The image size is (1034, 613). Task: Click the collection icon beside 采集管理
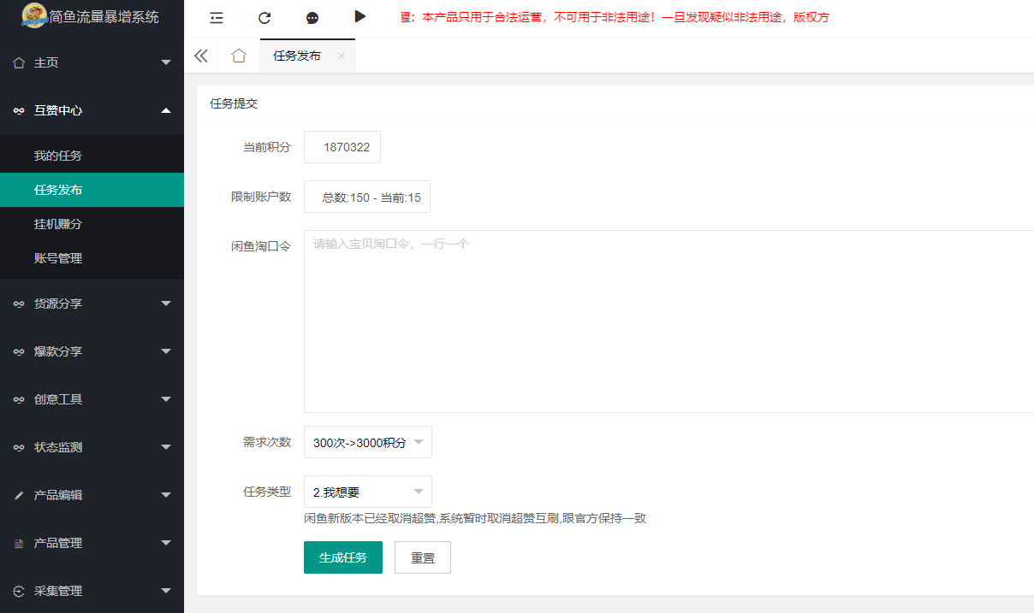21,590
